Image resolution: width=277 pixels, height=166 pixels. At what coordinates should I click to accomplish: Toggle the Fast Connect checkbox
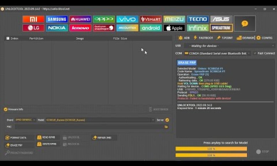coord(255,53)
